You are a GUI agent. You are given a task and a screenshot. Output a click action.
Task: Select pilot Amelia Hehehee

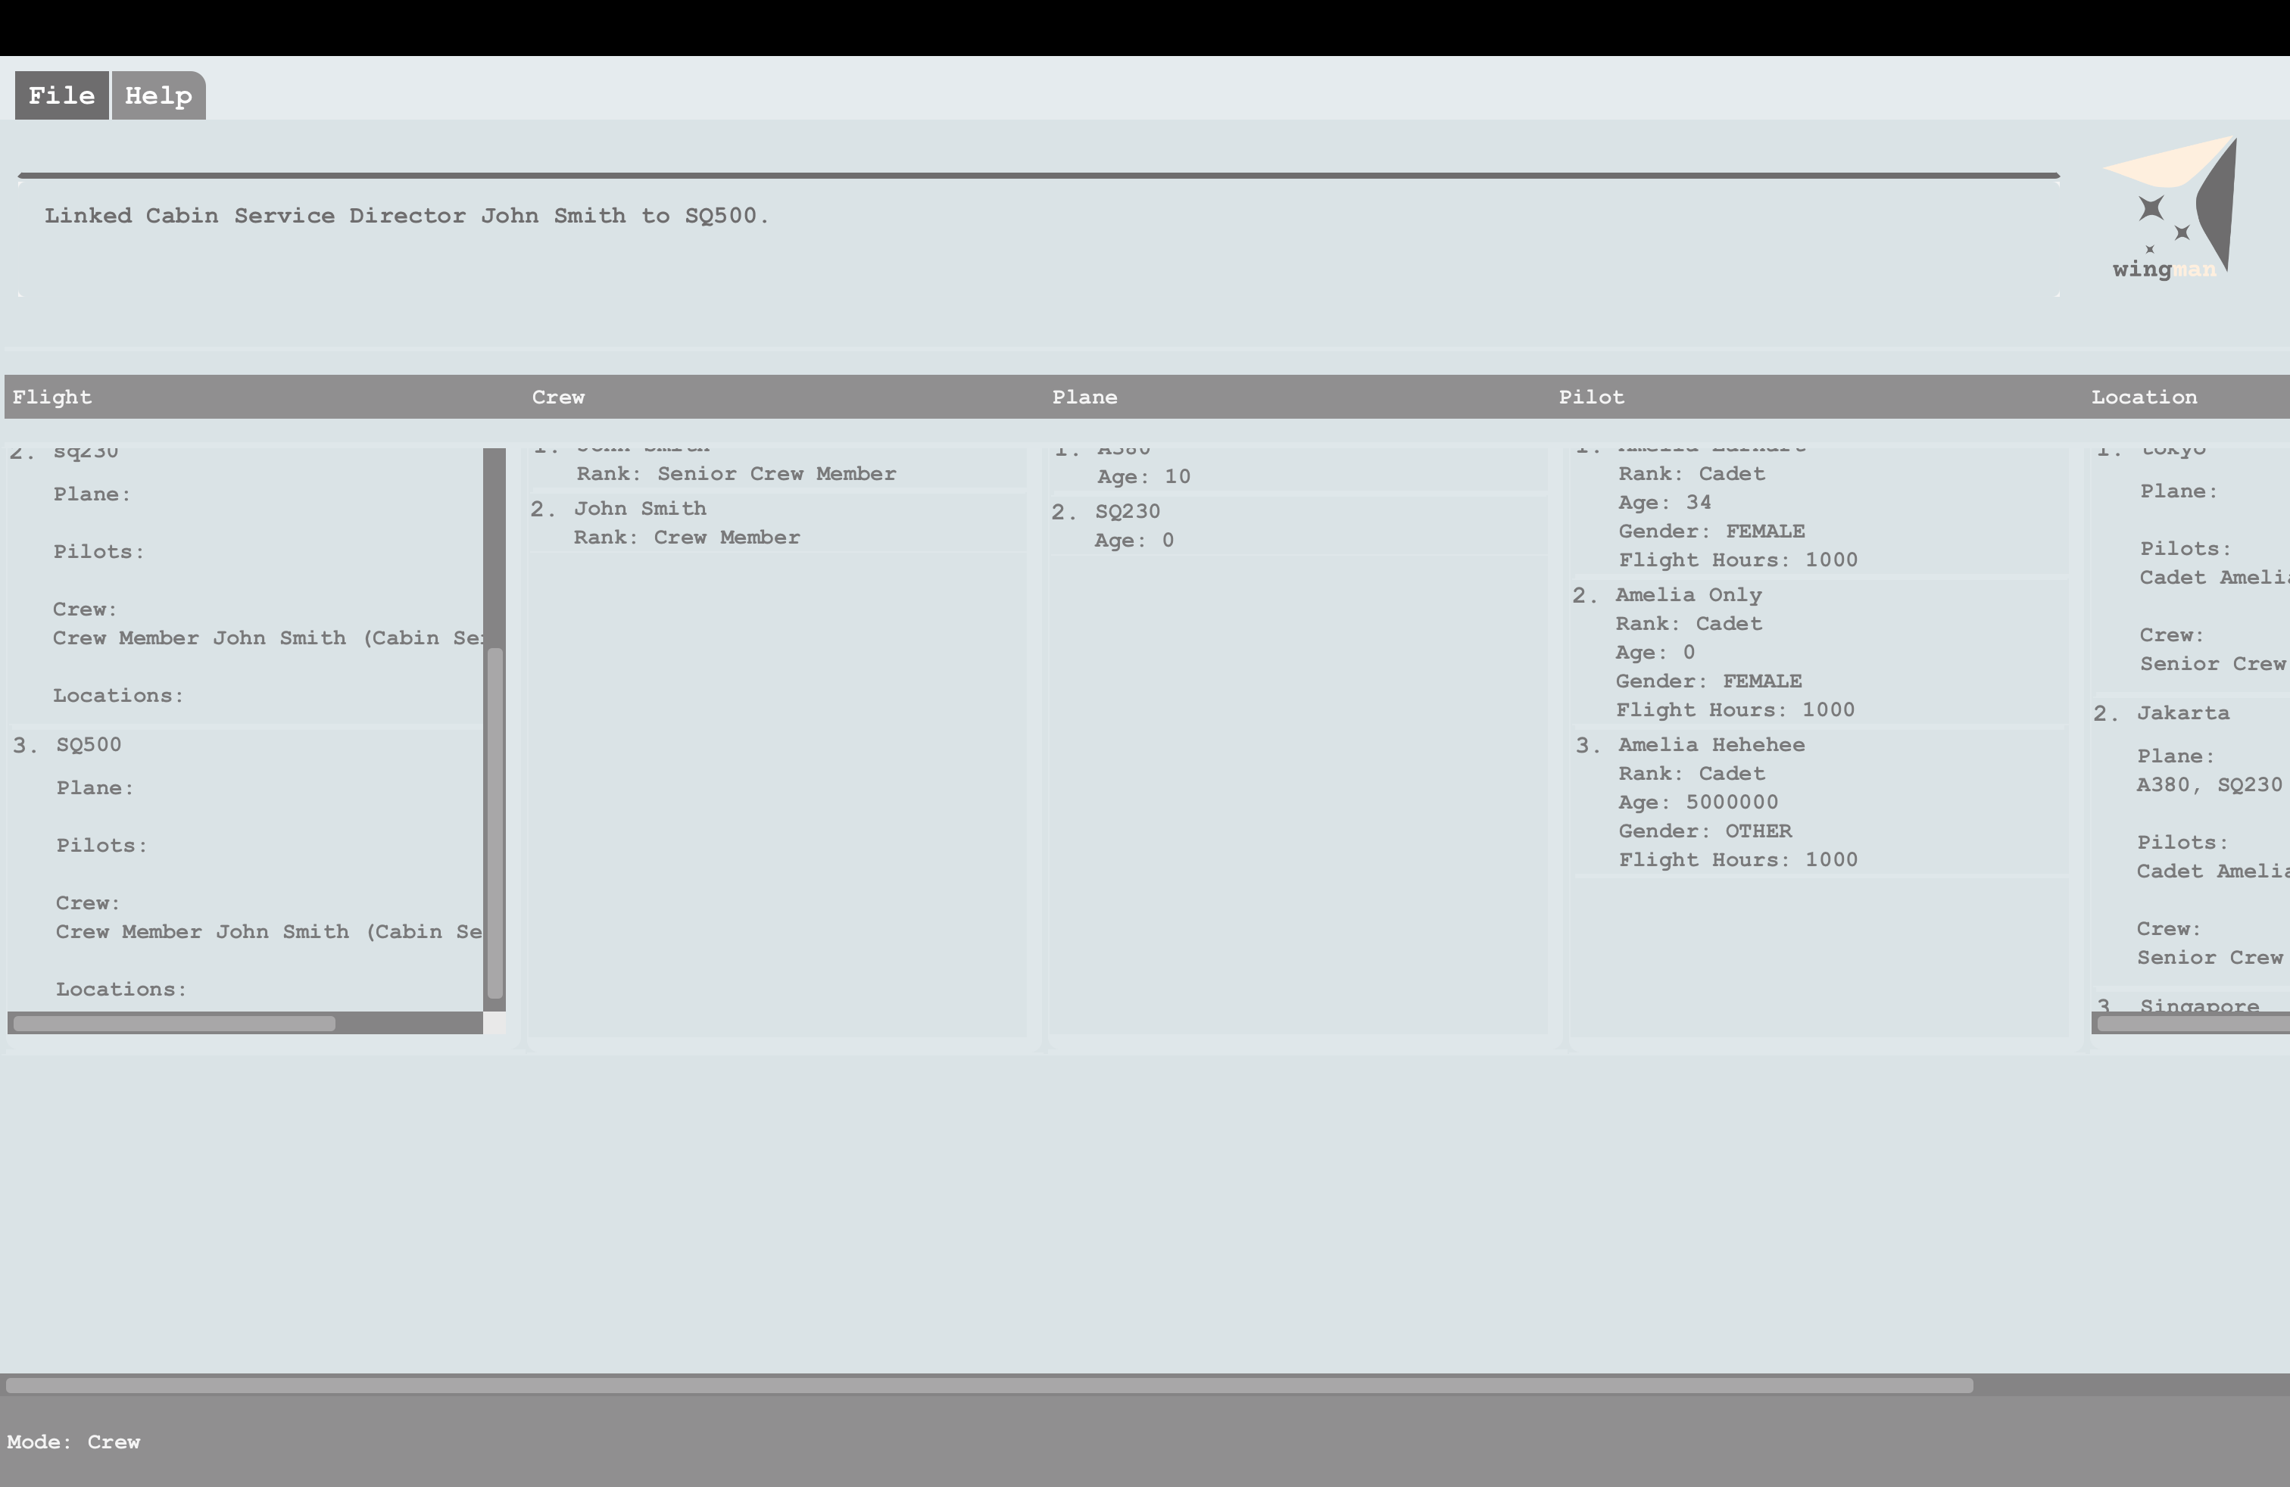pos(1820,801)
